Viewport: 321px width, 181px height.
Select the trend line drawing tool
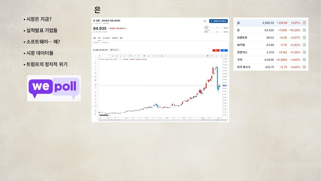point(95,60)
